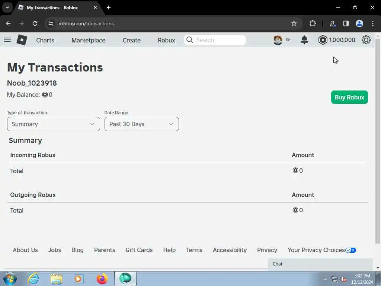The image size is (381, 286).
Task: Open the Blog footer link
Action: point(77,250)
